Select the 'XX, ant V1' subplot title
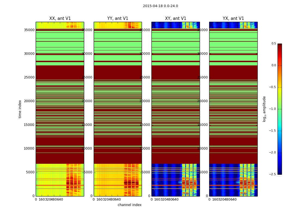Viewport: 286px width, 218px height. (x=60, y=19)
